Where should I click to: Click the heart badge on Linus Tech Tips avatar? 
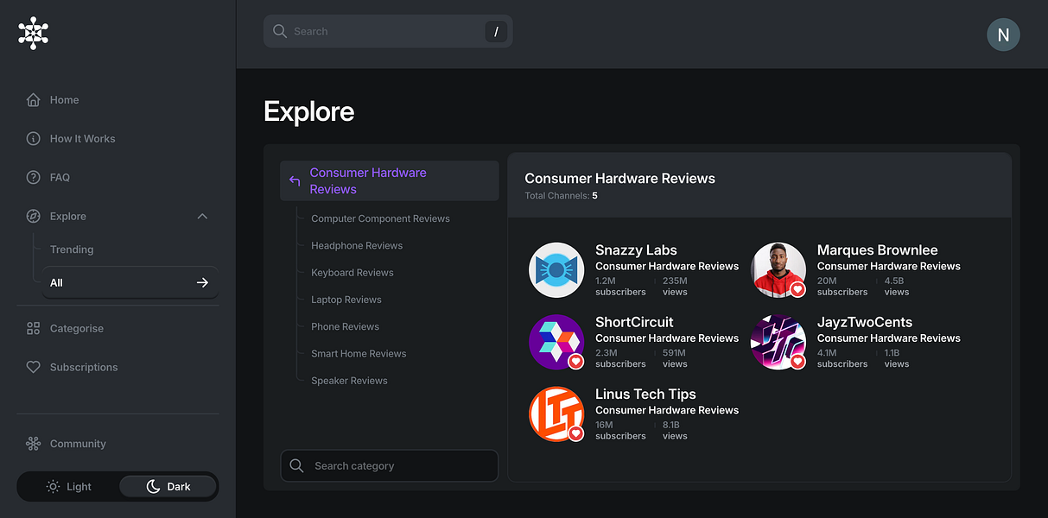[x=576, y=433]
